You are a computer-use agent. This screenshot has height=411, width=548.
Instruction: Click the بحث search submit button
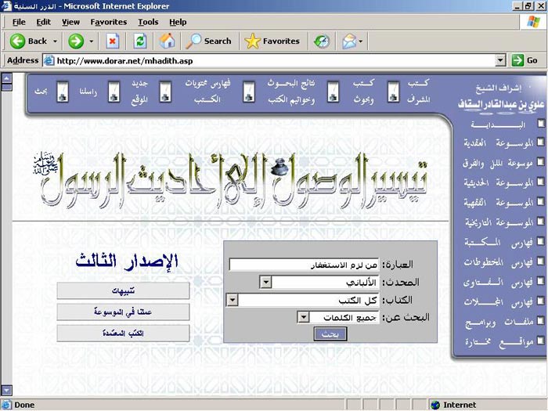(x=330, y=334)
